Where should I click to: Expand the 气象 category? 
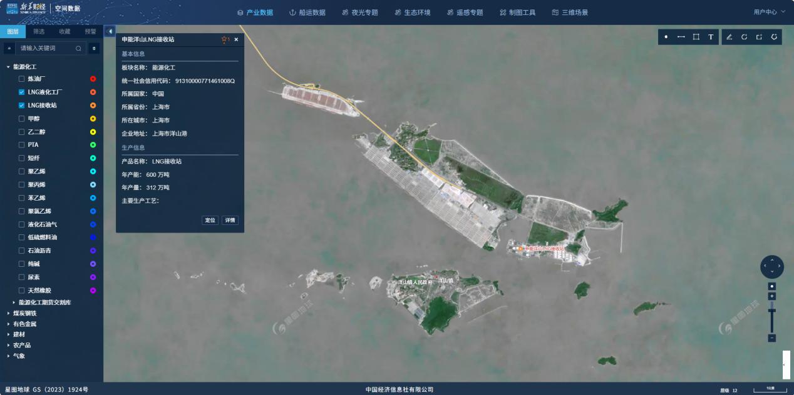(8, 356)
